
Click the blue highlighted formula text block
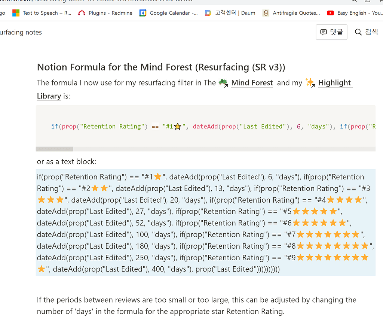205,223
